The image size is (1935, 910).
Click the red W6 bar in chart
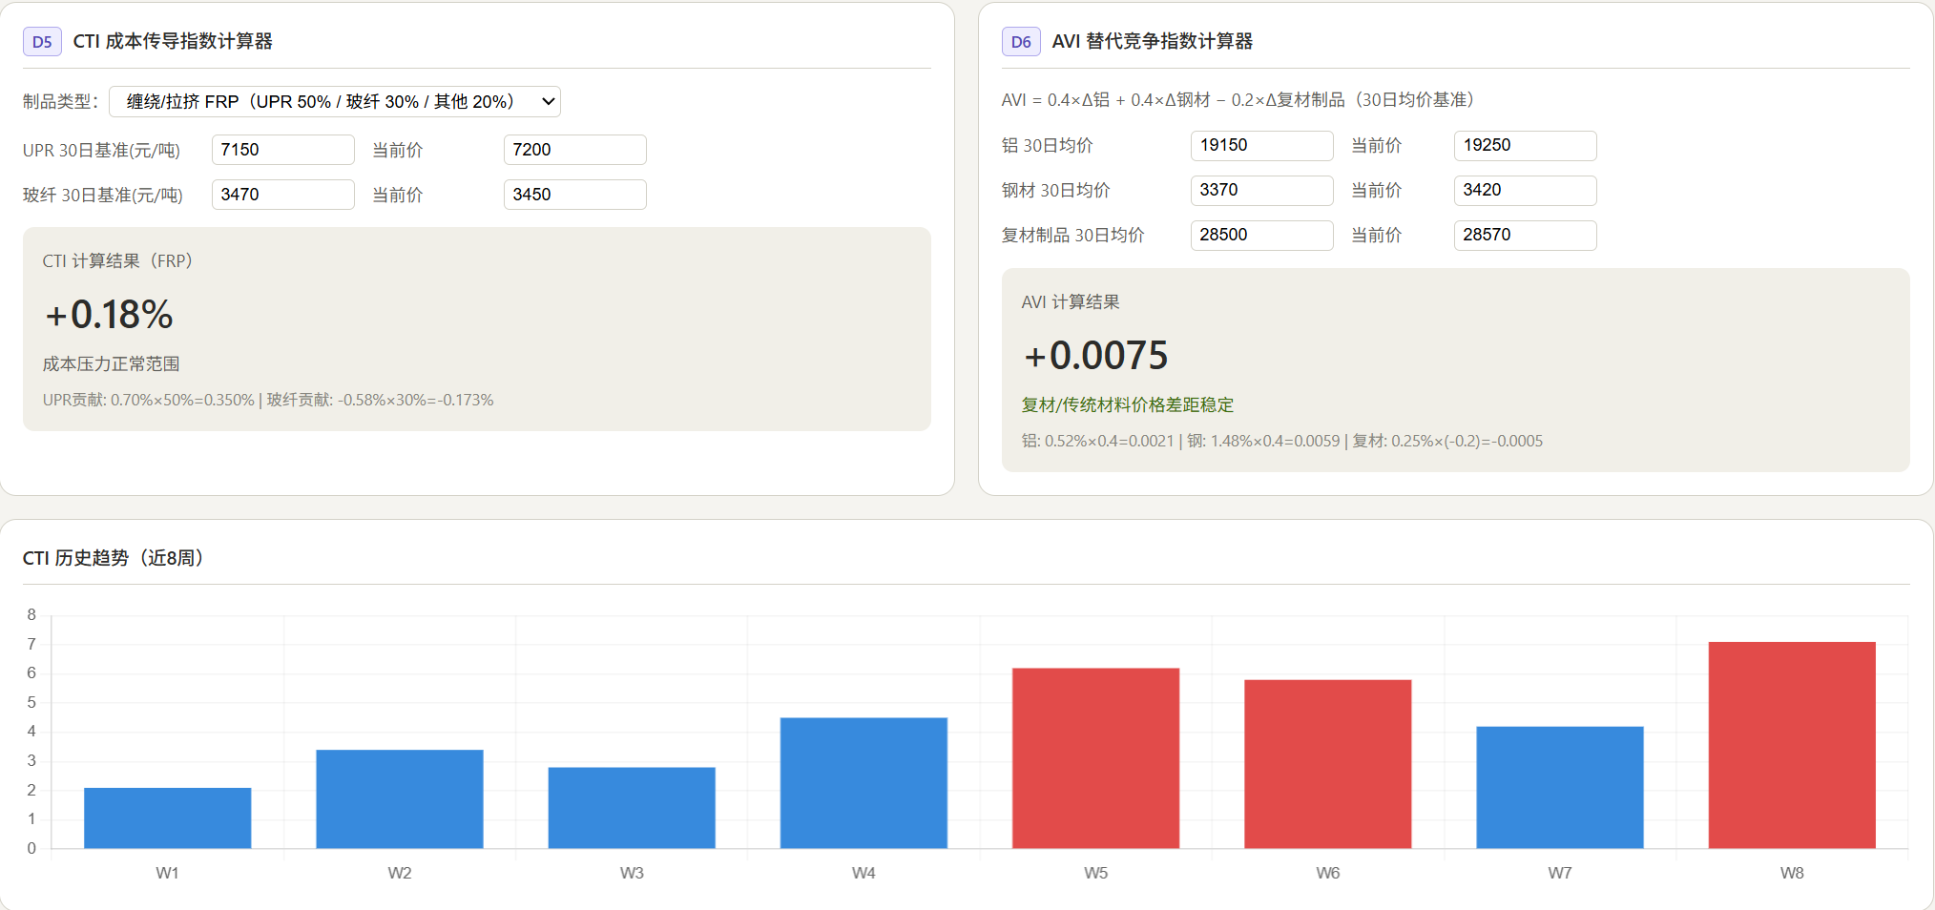coord(1328,763)
